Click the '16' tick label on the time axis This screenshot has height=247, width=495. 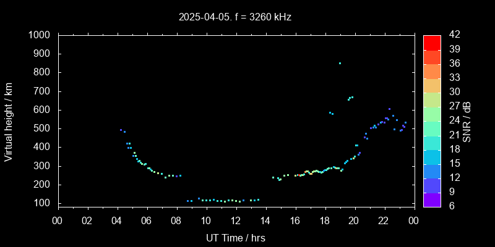click(295, 220)
